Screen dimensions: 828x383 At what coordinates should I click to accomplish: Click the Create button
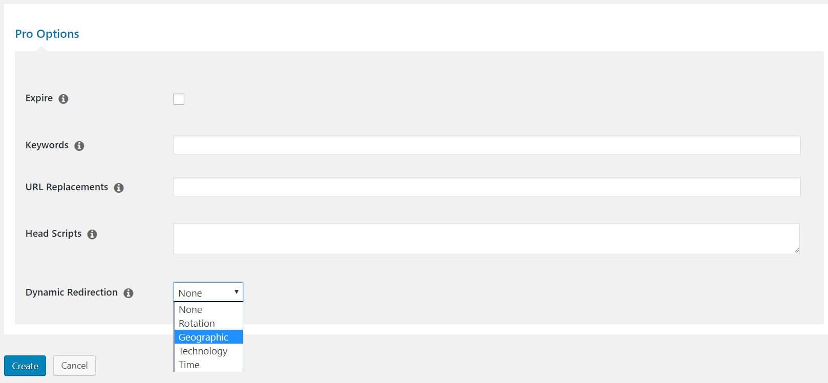pos(25,366)
